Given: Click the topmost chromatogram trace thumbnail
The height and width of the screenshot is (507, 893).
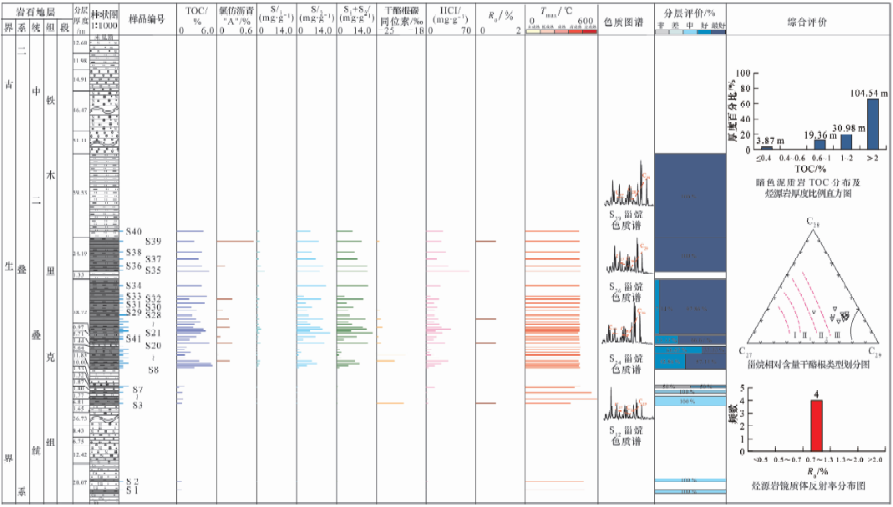Looking at the screenshot, I should [x=626, y=185].
